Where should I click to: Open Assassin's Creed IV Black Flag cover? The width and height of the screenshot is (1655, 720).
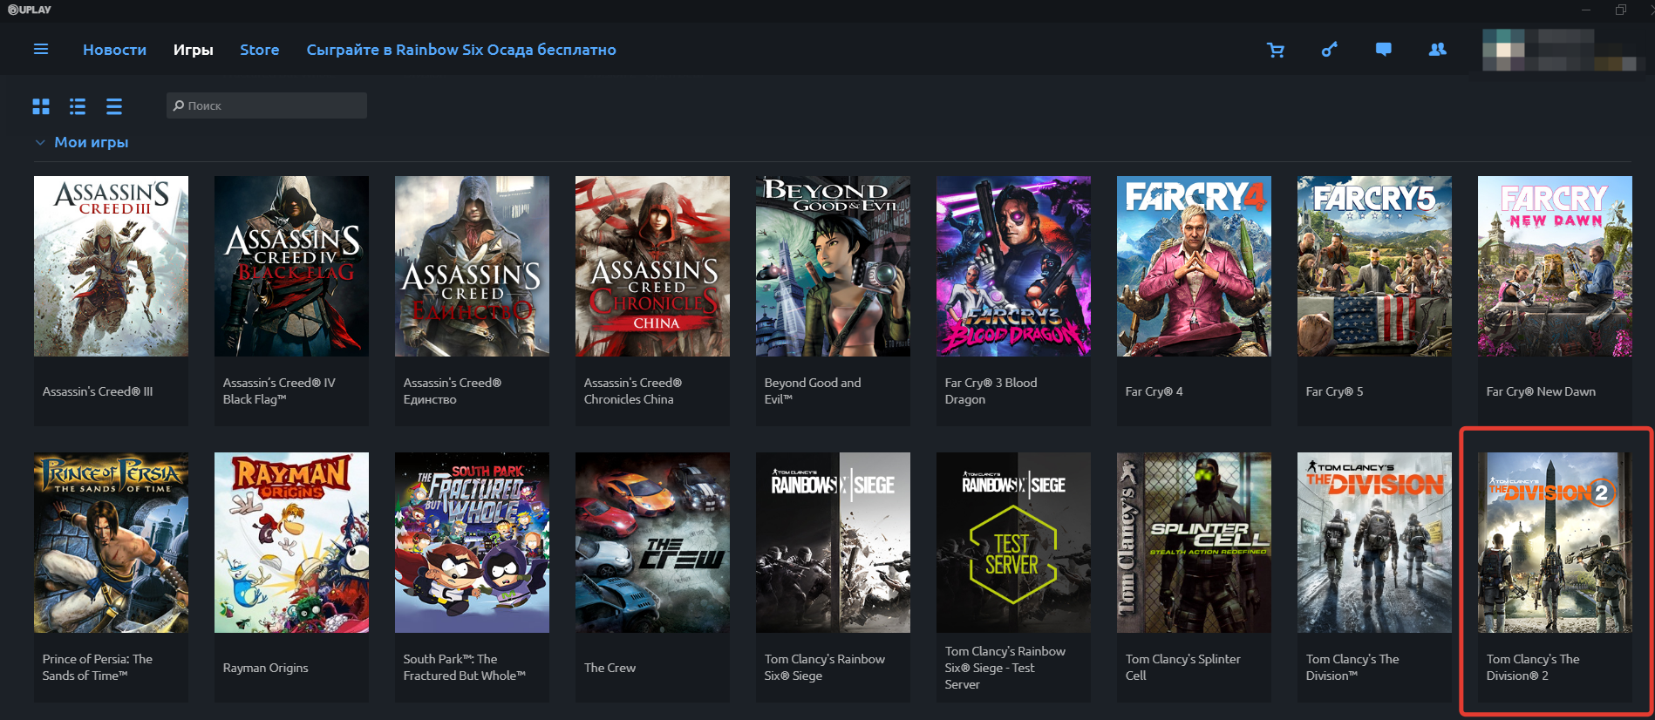tap(291, 266)
